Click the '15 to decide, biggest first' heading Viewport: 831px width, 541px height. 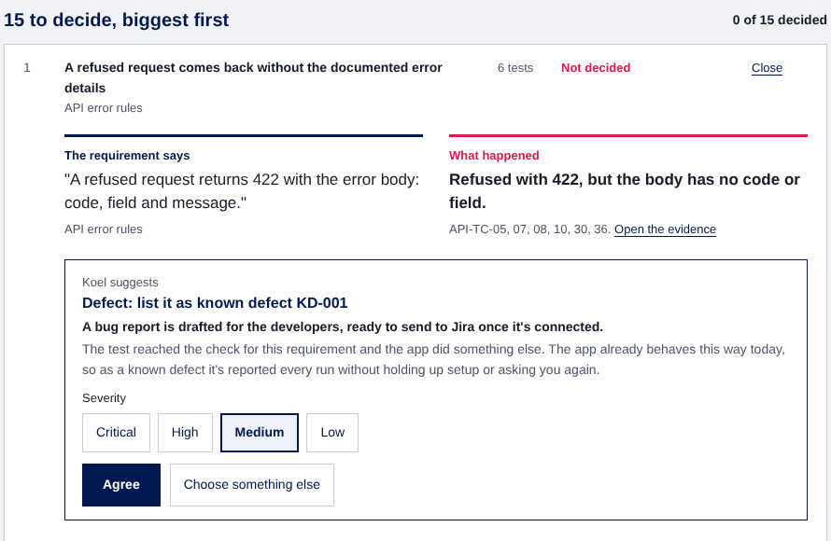point(116,21)
